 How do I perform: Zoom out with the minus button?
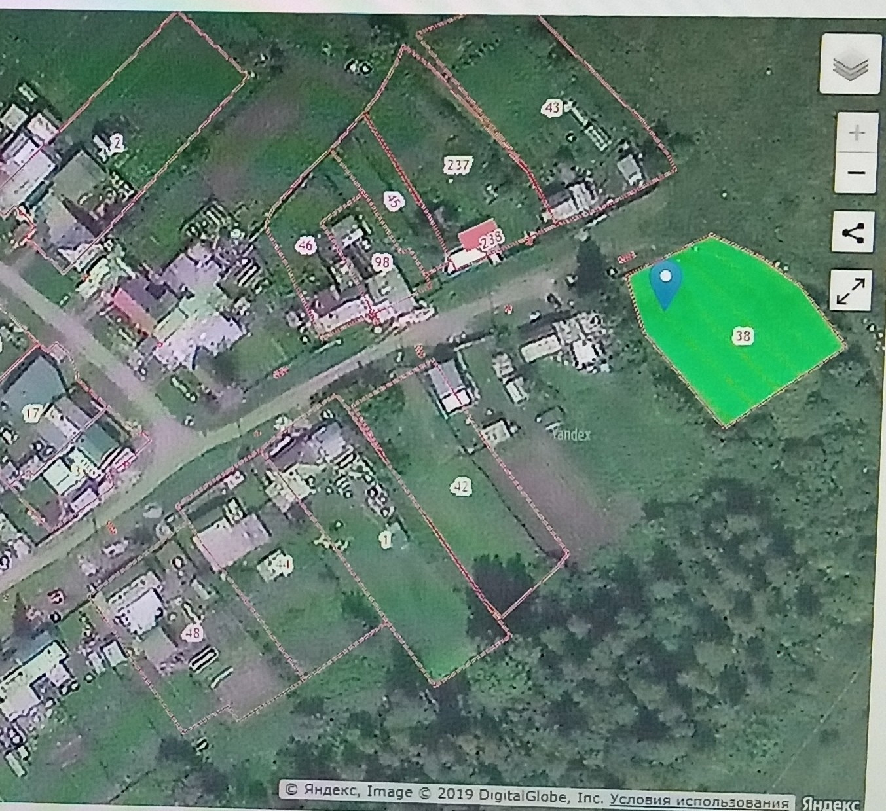tap(857, 173)
